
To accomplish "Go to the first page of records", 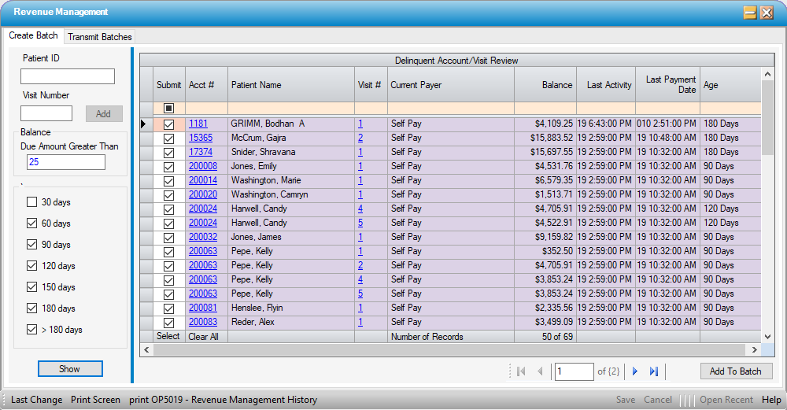I will click(x=520, y=371).
